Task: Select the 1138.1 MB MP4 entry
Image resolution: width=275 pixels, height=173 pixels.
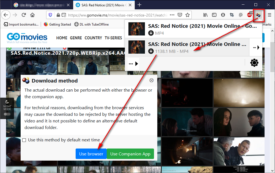Action: click(187, 47)
